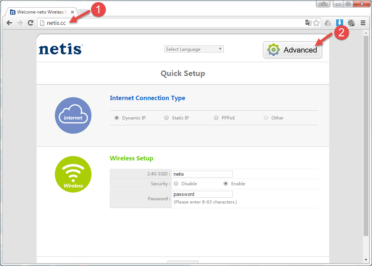The height and width of the screenshot is (266, 372).
Task: Reload the netis.cc page
Action: [30, 23]
